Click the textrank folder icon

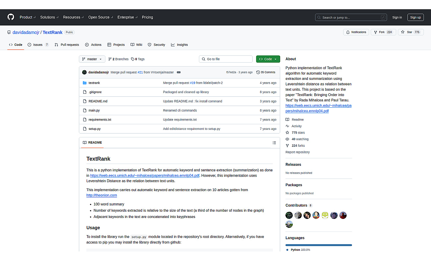point(85,83)
